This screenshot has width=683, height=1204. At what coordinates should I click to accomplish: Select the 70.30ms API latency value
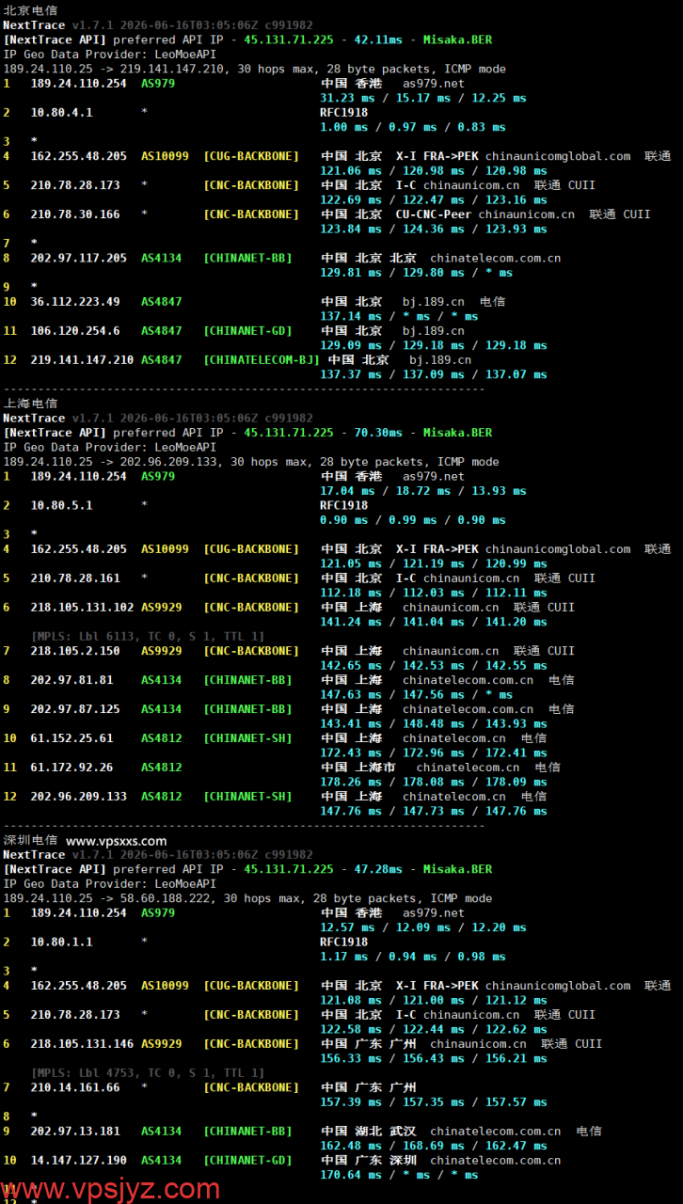(x=377, y=433)
